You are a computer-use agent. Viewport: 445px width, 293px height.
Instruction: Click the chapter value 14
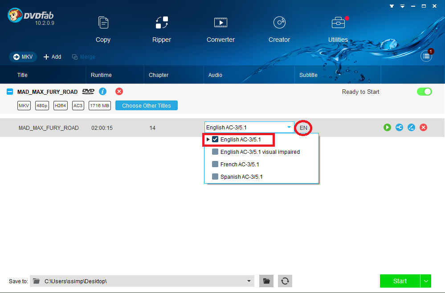click(x=152, y=128)
